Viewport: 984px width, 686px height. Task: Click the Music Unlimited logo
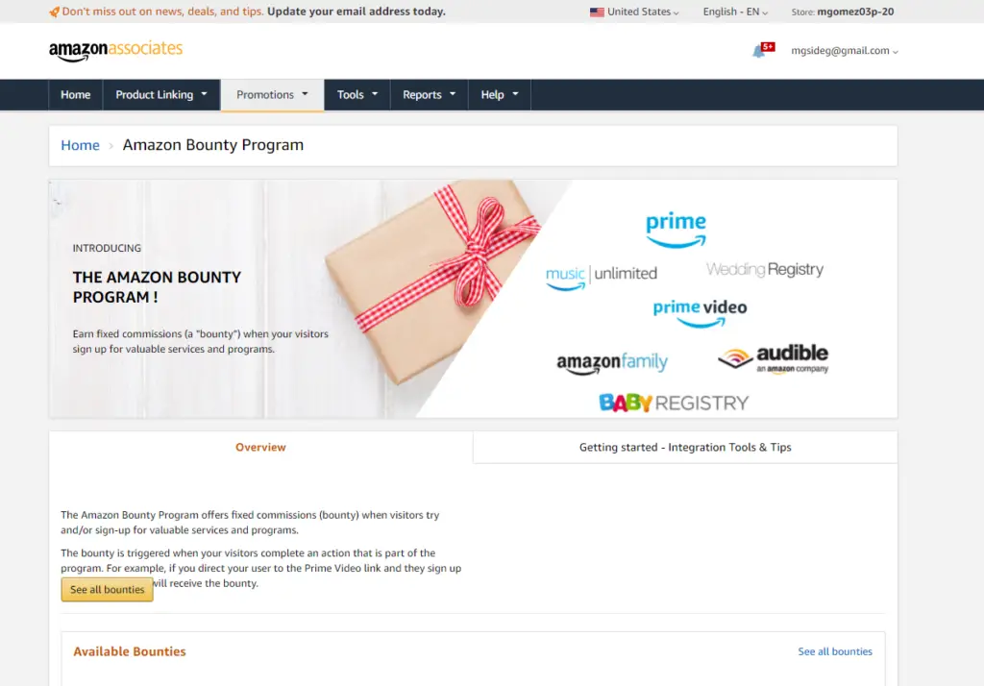click(x=602, y=277)
